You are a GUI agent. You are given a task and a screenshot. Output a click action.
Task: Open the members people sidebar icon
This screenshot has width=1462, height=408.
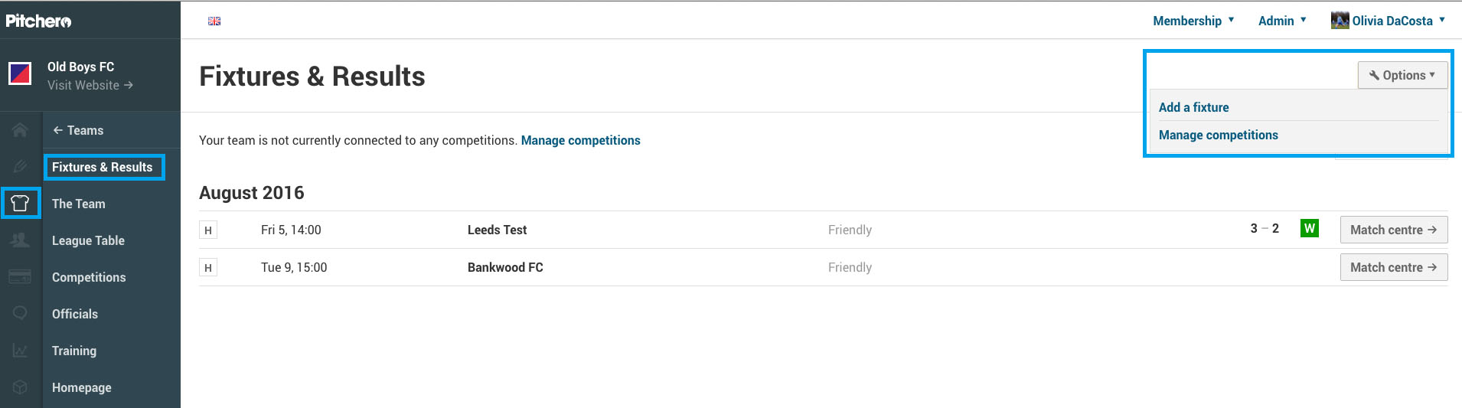21,240
